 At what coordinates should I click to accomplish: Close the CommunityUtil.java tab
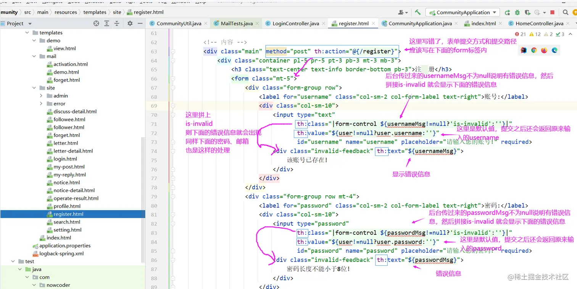[206, 23]
